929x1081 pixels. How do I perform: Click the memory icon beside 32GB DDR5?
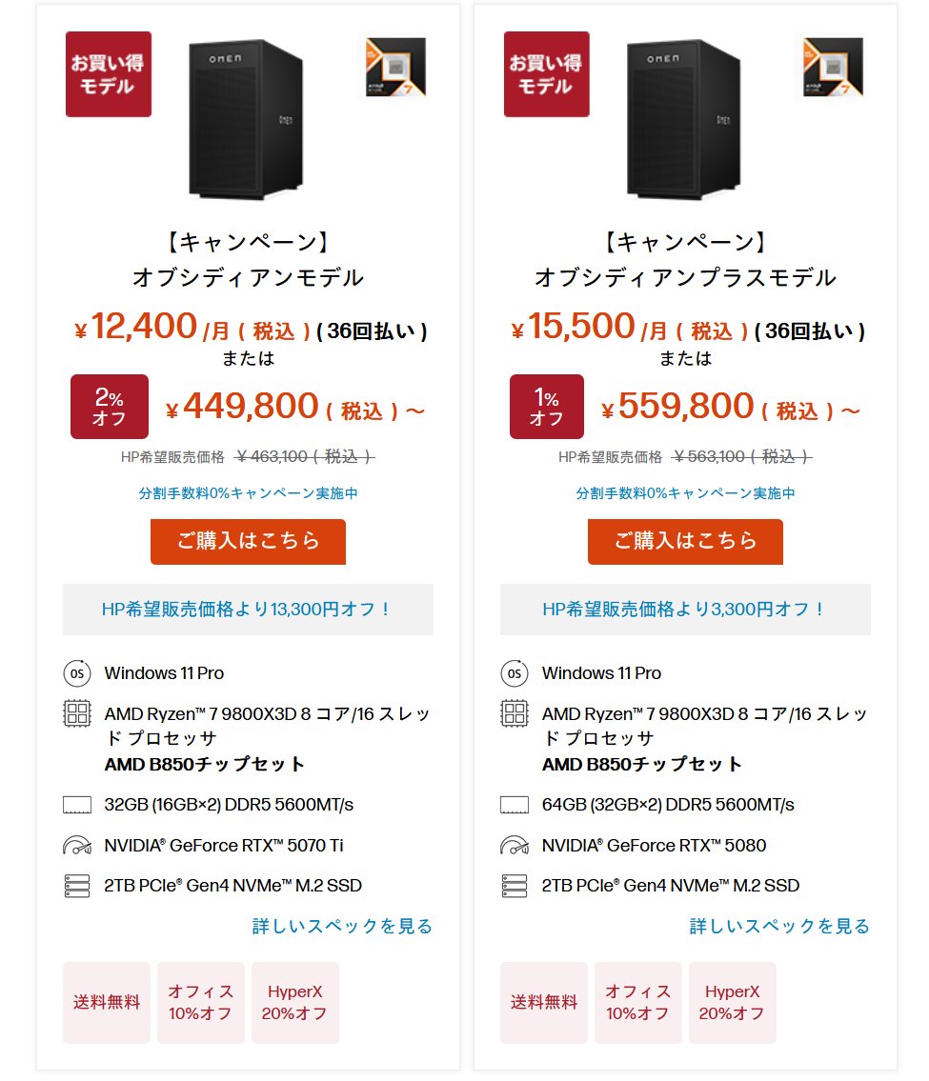click(x=76, y=805)
